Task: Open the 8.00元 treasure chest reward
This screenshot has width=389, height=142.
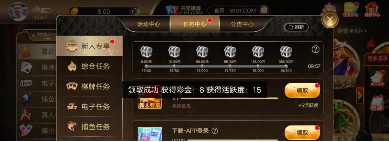Action: click(x=146, y=52)
